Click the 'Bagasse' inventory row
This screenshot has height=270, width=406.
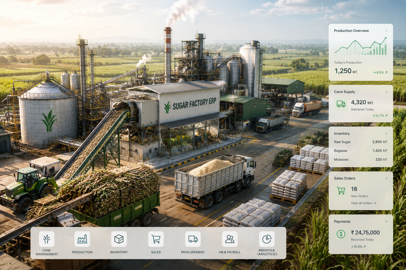(x=361, y=151)
